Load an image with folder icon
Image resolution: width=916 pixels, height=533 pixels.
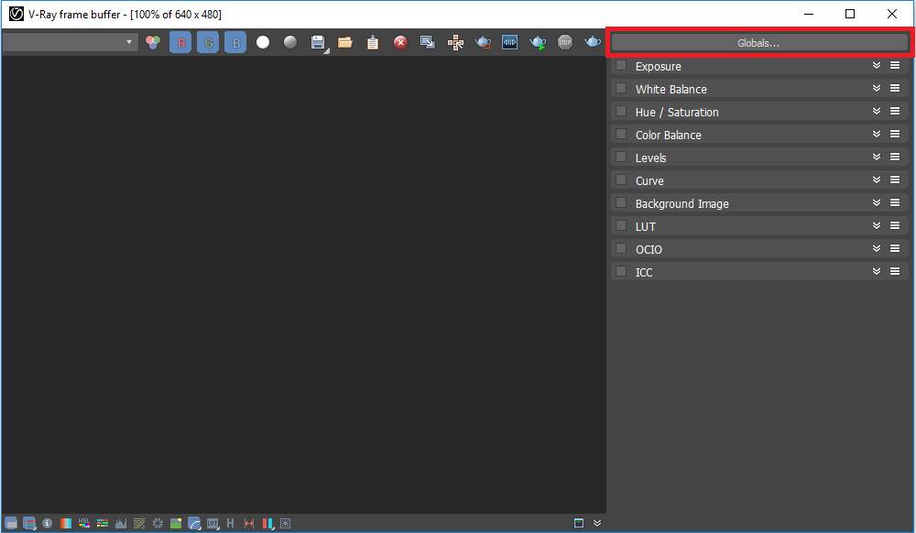click(345, 43)
